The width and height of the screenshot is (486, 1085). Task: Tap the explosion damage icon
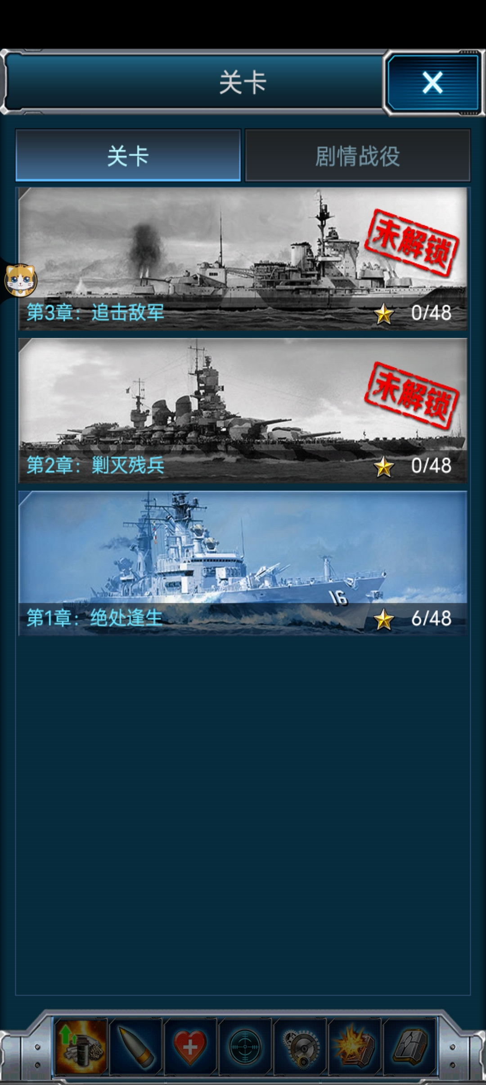[x=355, y=1046]
